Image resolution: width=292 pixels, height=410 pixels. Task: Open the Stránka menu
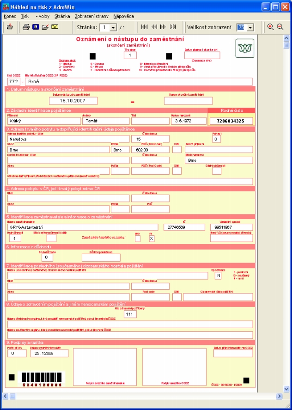(x=62, y=16)
